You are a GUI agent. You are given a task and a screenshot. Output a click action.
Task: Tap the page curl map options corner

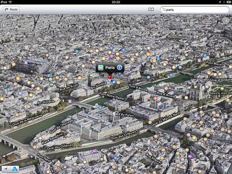click(x=228, y=170)
